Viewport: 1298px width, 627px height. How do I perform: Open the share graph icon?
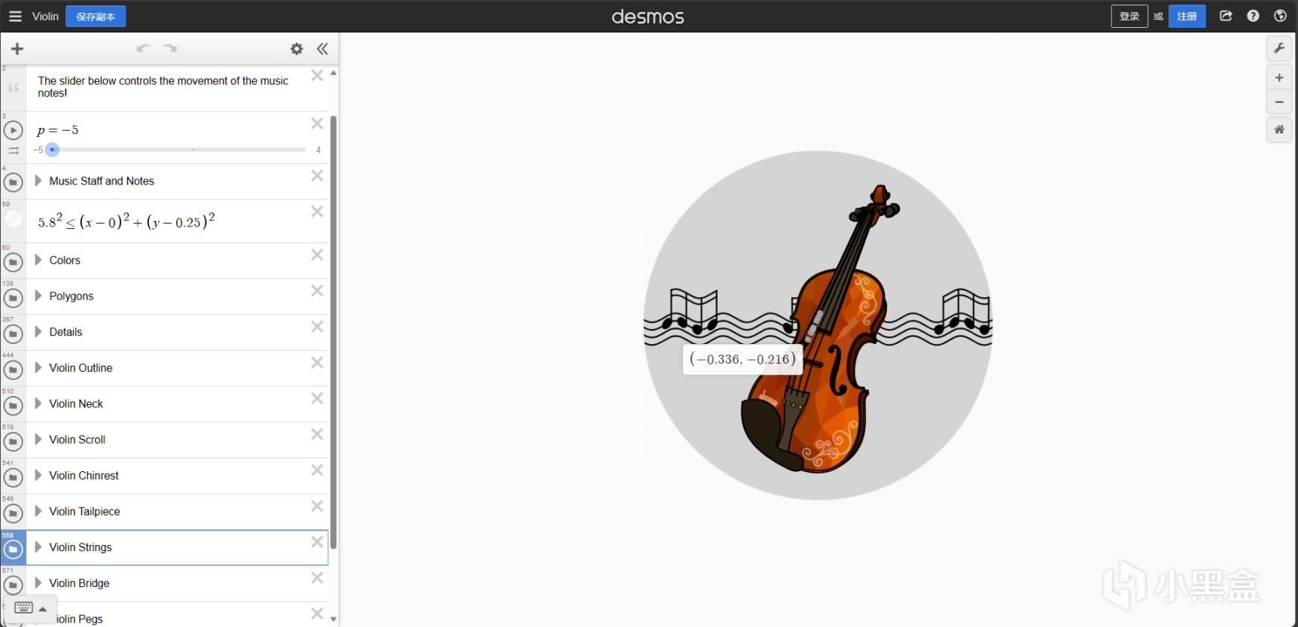click(1226, 16)
